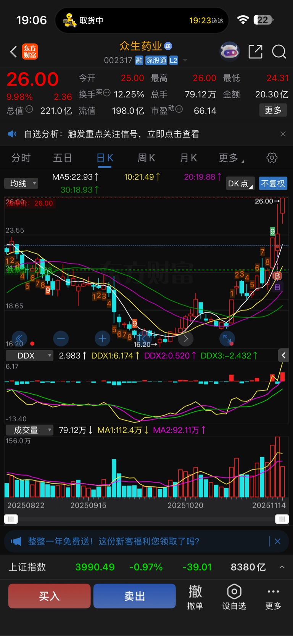Image resolution: width=293 pixels, height=636 pixels.
Task: Toggle the 不复权 adjustment option
Action: tap(273, 184)
